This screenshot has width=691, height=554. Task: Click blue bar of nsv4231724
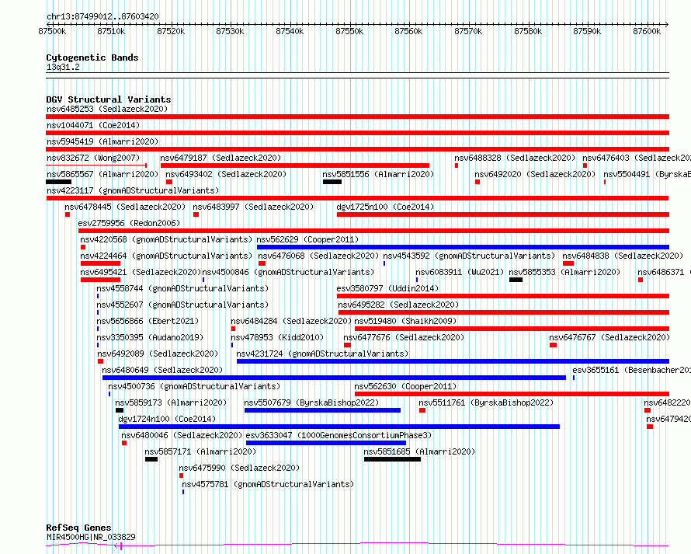(453, 361)
